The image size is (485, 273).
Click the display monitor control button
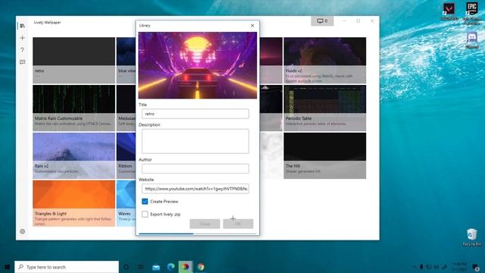tap(322, 20)
